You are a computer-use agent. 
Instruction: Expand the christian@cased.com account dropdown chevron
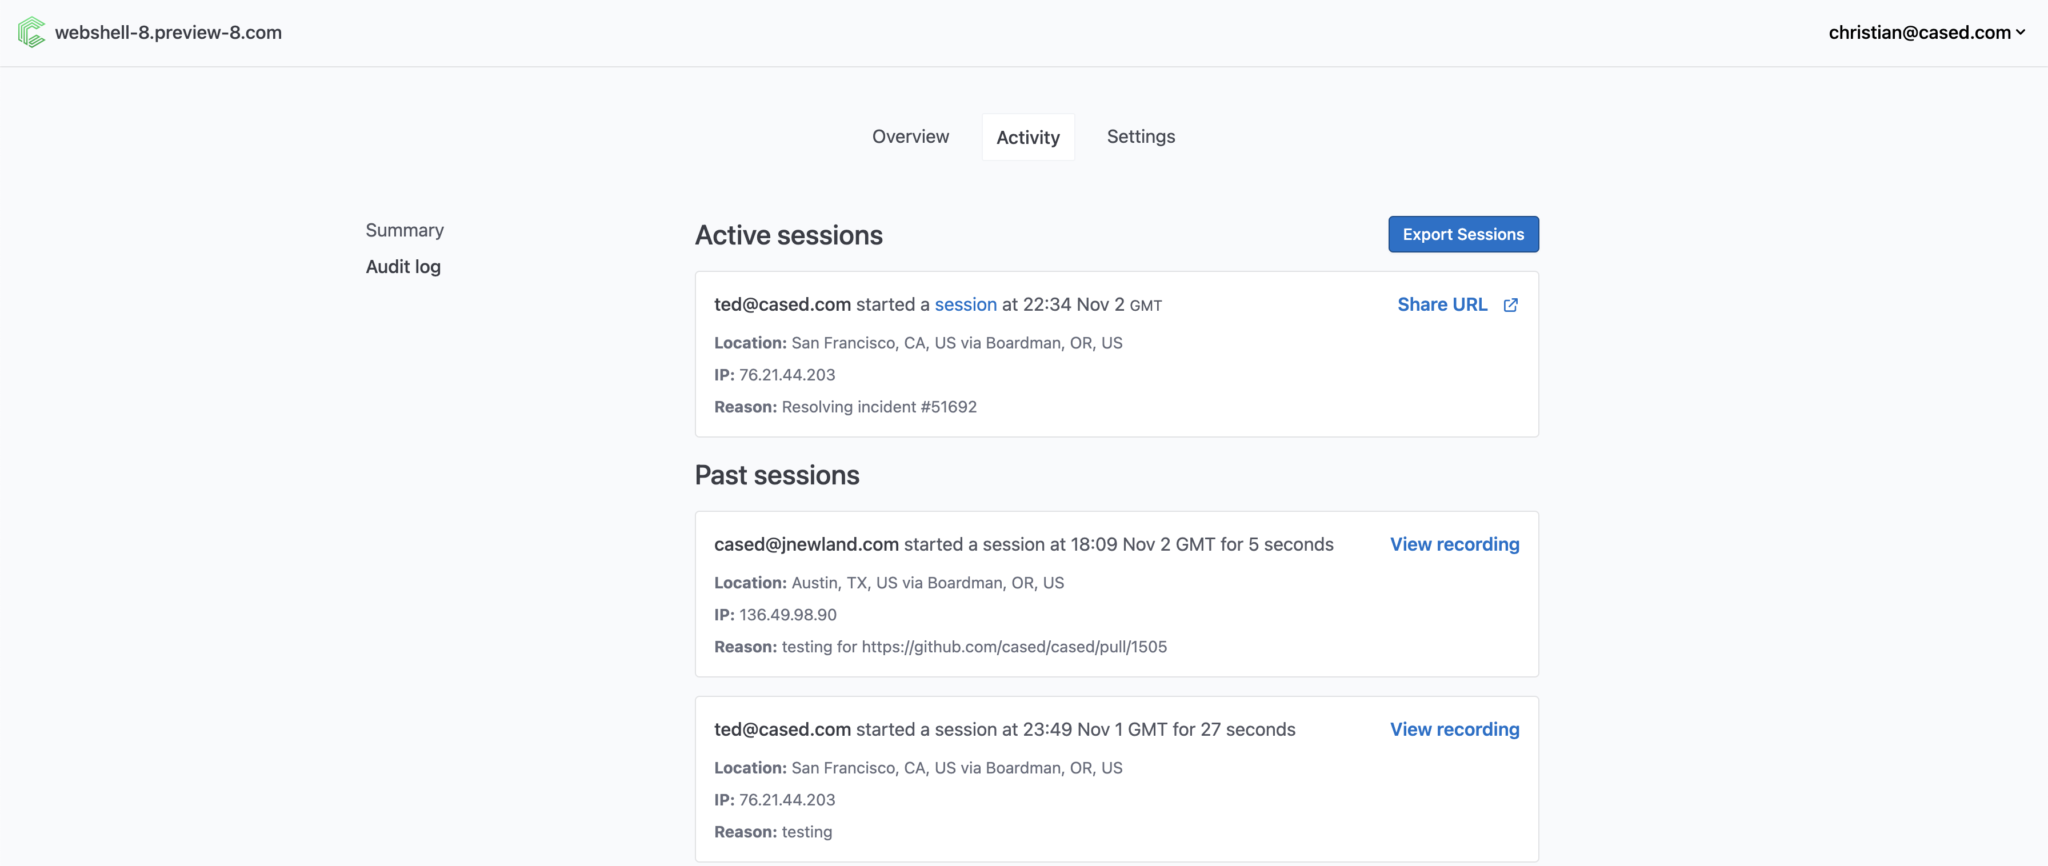pyautogui.click(x=2020, y=33)
